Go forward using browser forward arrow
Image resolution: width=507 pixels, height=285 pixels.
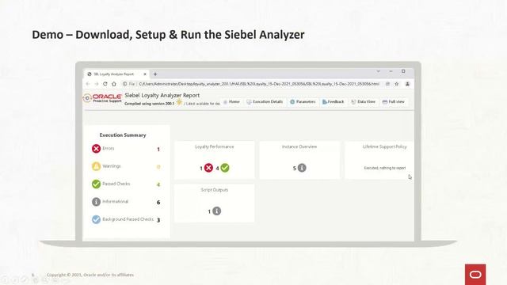97,84
